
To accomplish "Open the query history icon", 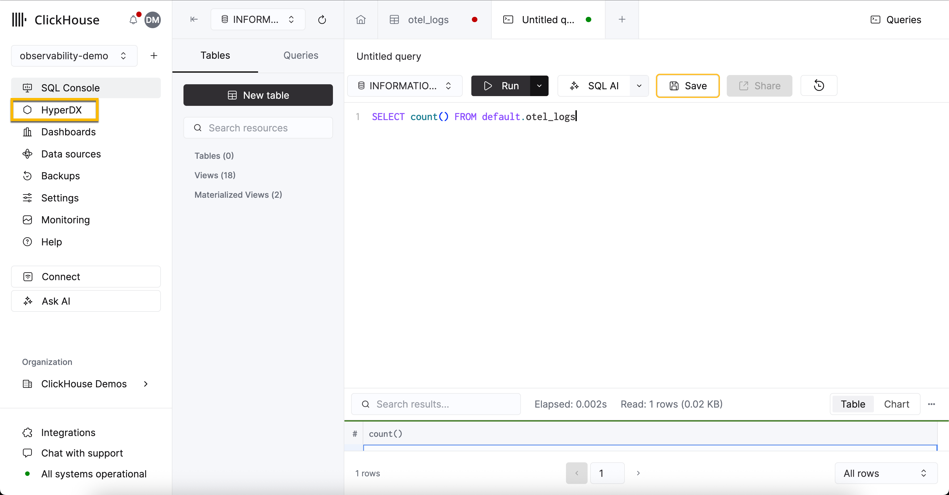I will (819, 86).
